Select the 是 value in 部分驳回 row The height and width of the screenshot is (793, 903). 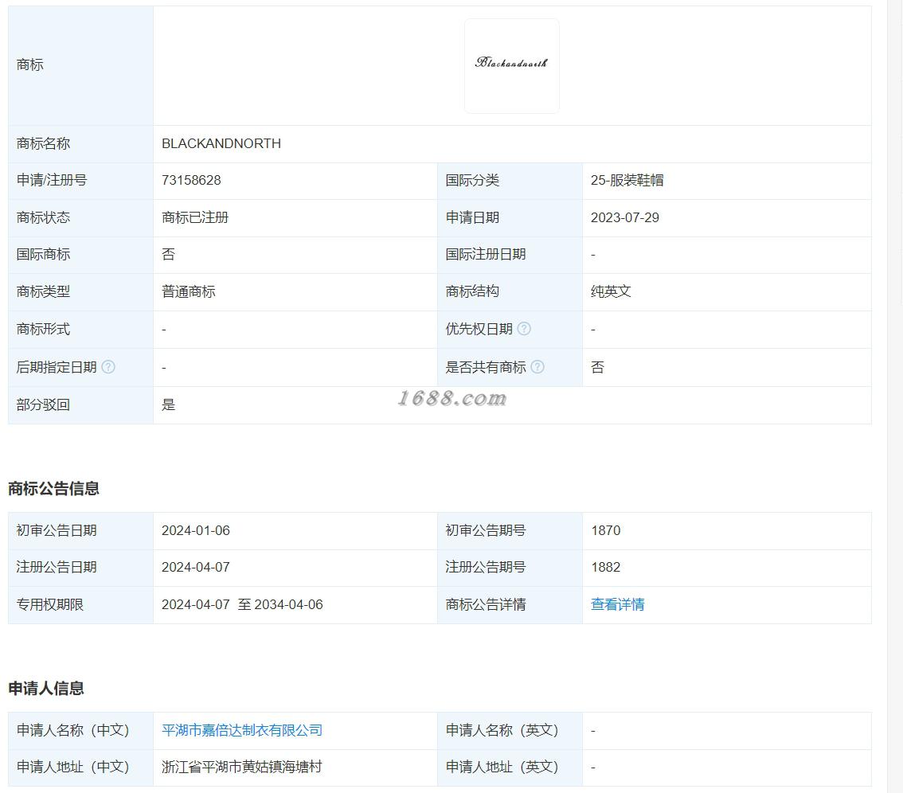point(168,404)
